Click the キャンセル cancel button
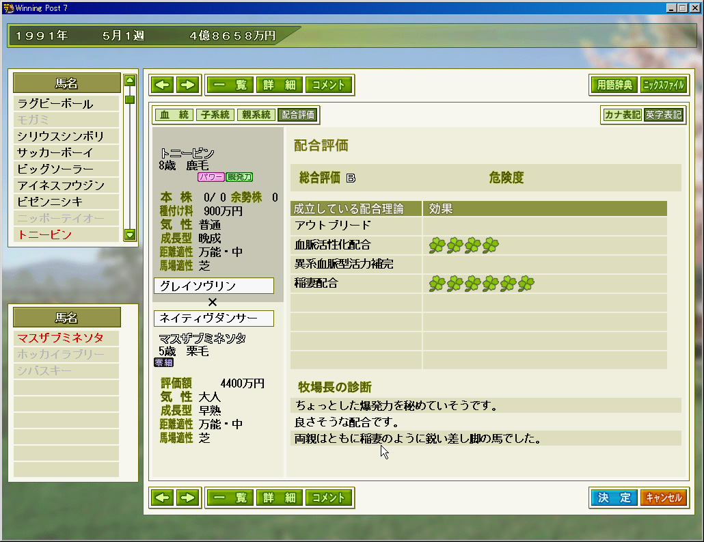The image size is (704, 542). (x=664, y=498)
